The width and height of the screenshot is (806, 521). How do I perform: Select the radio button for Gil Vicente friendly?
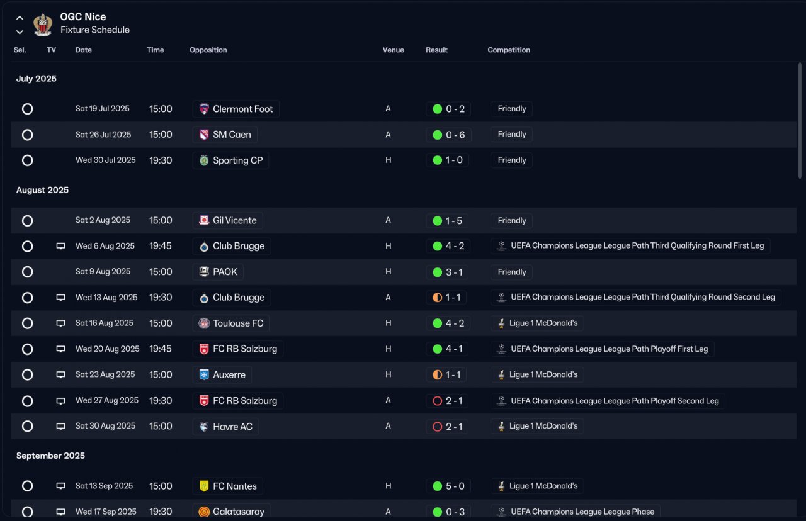(27, 220)
